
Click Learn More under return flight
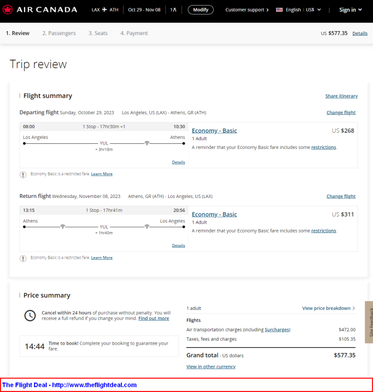102,258
